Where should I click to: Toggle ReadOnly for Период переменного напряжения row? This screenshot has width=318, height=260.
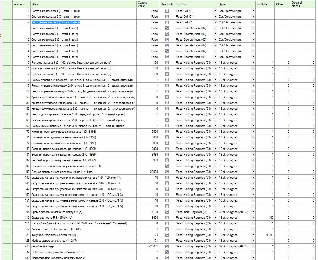click(167, 172)
